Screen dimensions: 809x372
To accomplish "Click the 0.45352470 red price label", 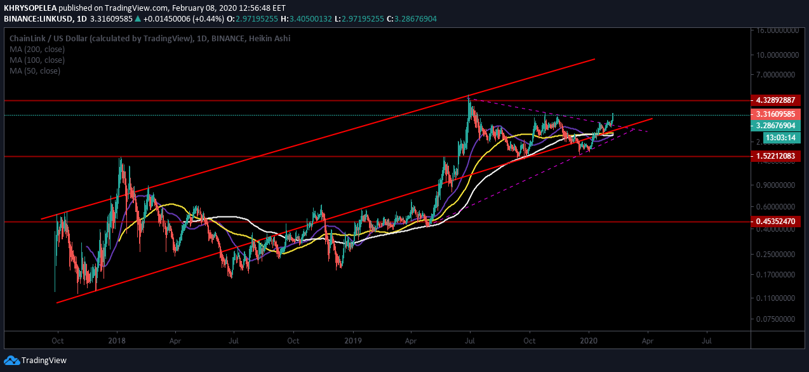I will 775,221.
